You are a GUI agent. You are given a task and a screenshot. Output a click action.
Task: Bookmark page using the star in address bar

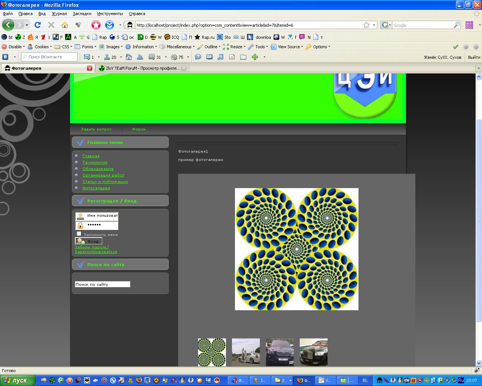[x=366, y=25]
